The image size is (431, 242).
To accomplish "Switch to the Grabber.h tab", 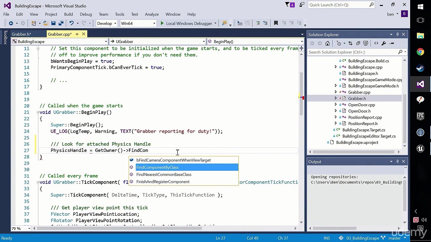I will [x=21, y=34].
